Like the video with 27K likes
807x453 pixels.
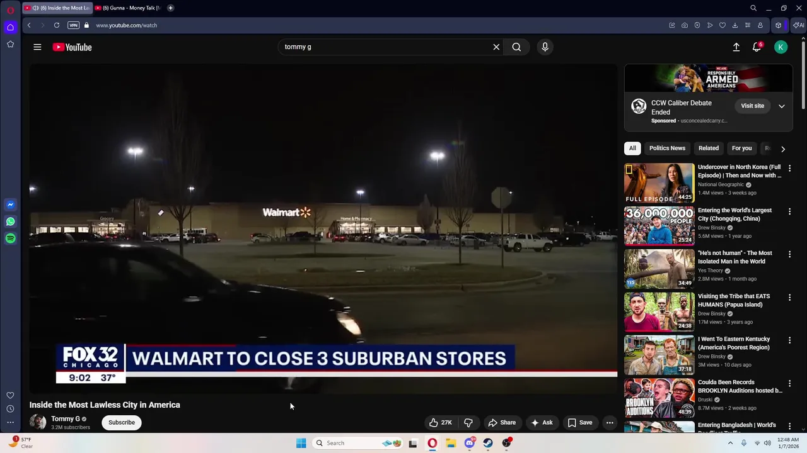tap(441, 423)
